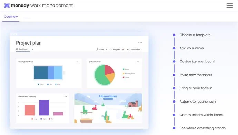Click the bullet dot beside Choose a template
Screen dimensions: 238x135
click(174, 35)
